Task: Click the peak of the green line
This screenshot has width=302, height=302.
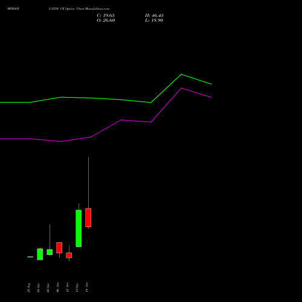Action: [181, 74]
